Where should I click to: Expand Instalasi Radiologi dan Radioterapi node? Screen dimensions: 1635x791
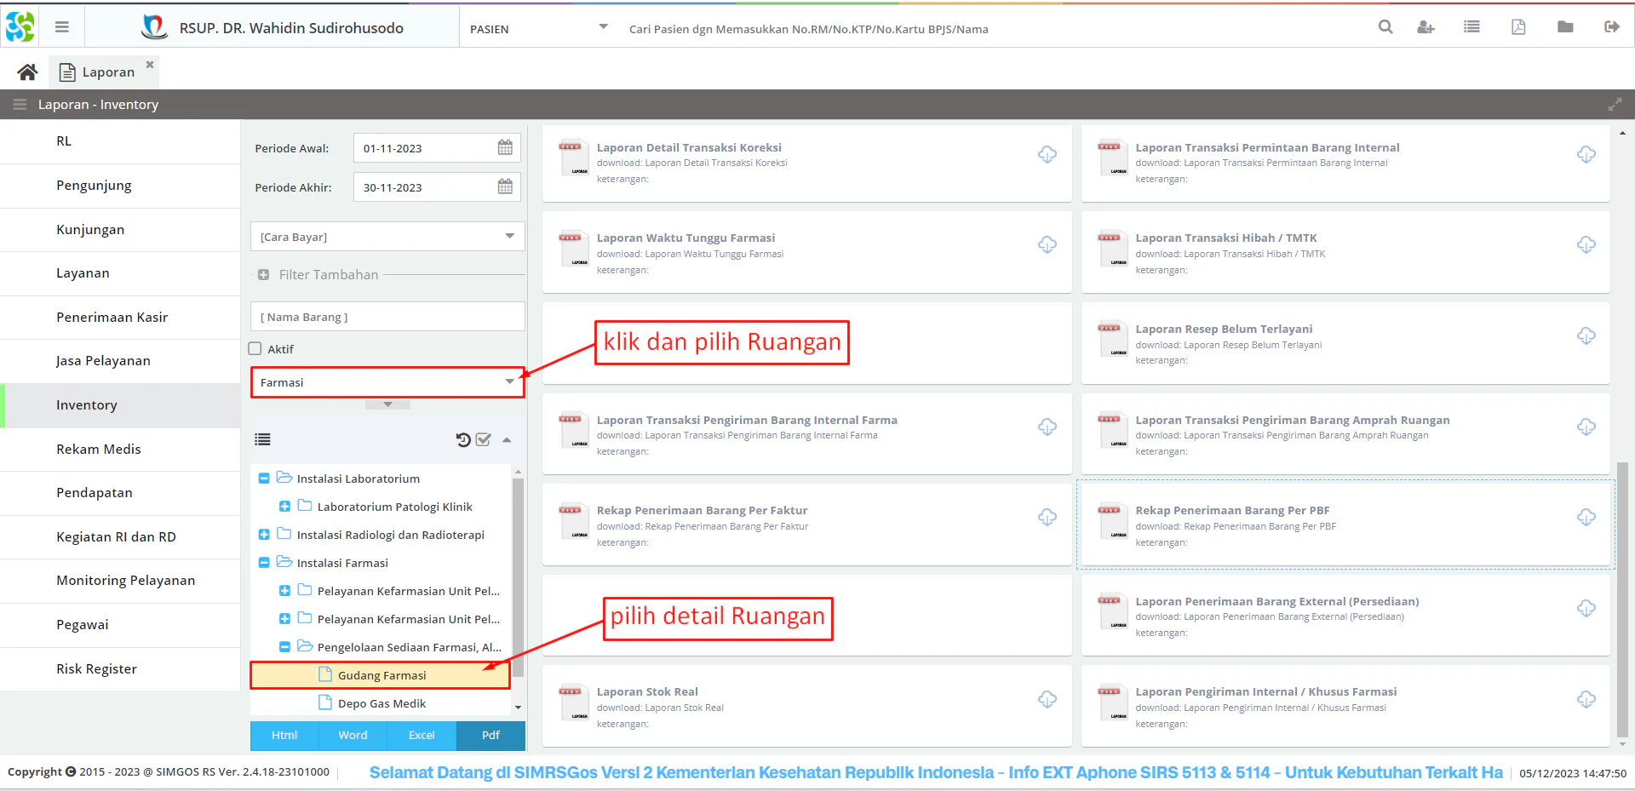pyautogui.click(x=264, y=535)
